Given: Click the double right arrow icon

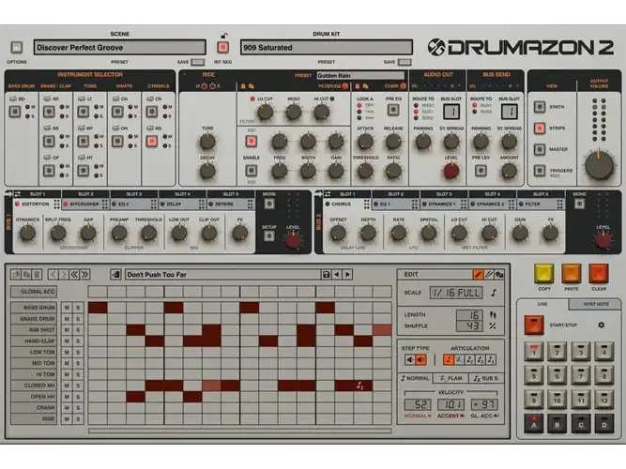Looking at the screenshot, I should [85, 275].
